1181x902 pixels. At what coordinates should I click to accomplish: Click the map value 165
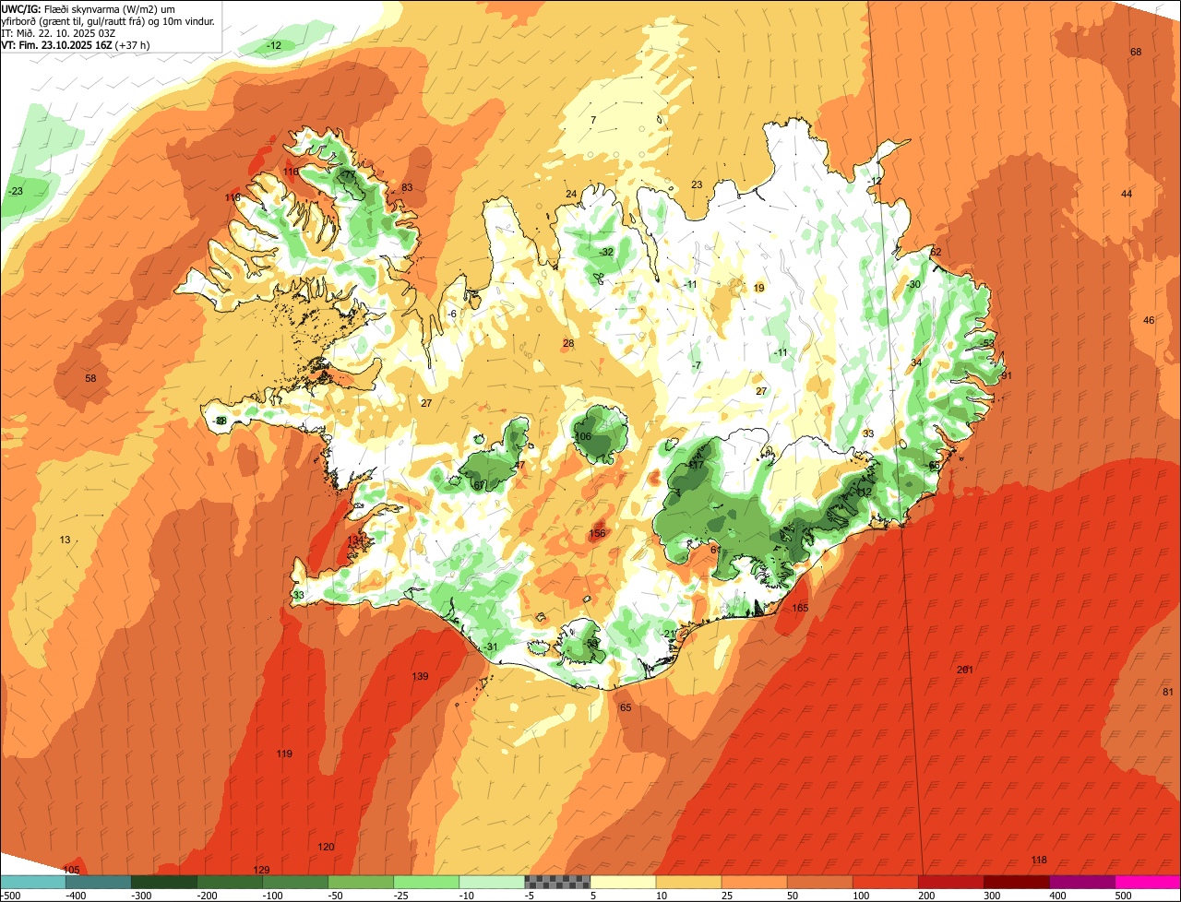[800, 608]
